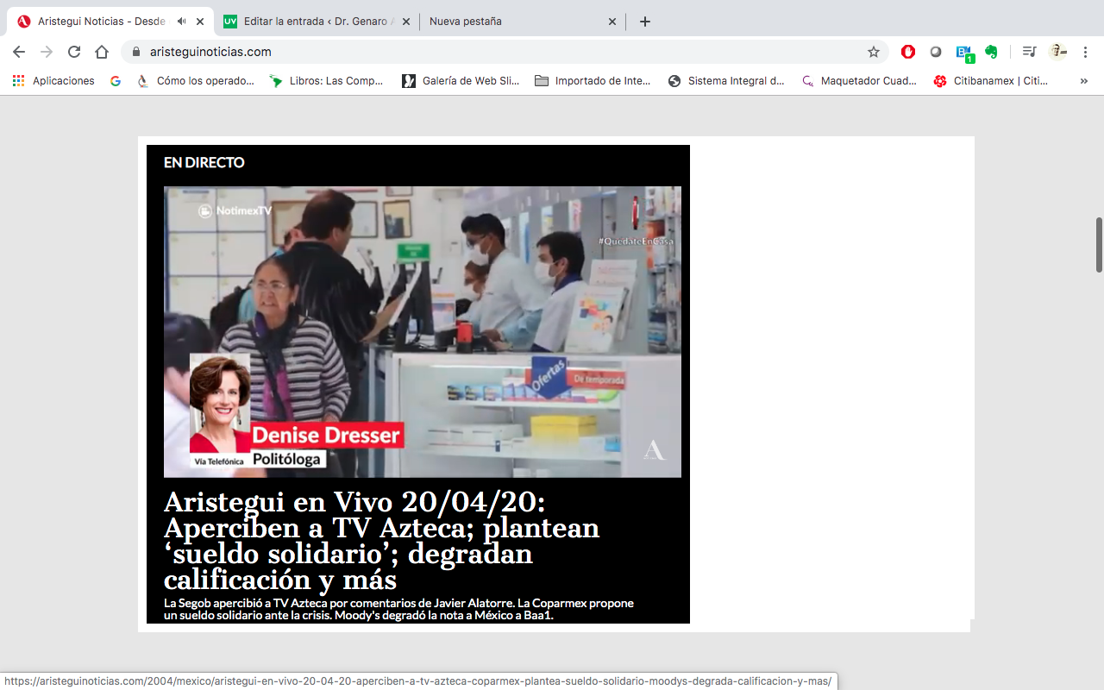Viewport: 1104px width, 690px height.
Task: Open the Chrome three-dot menu
Action: click(x=1085, y=52)
